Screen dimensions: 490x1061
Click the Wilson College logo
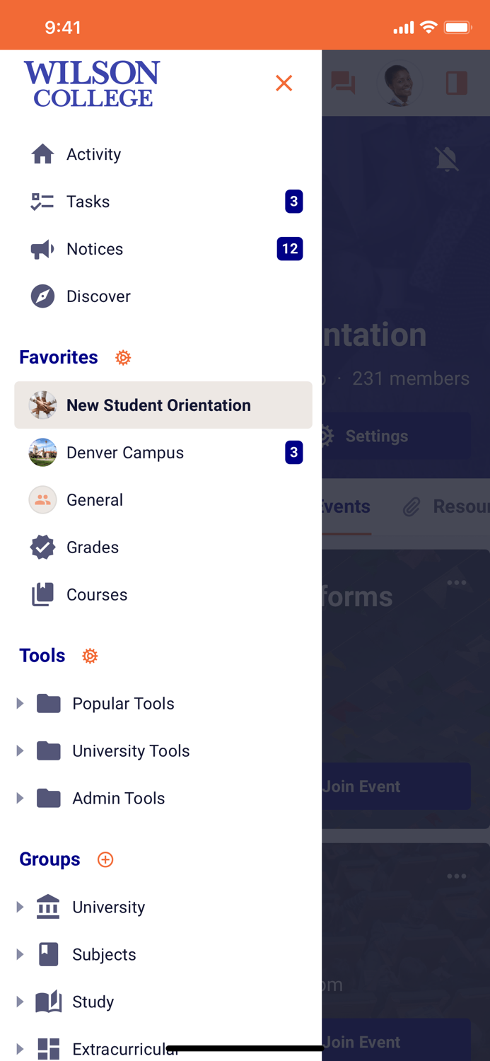[92, 83]
